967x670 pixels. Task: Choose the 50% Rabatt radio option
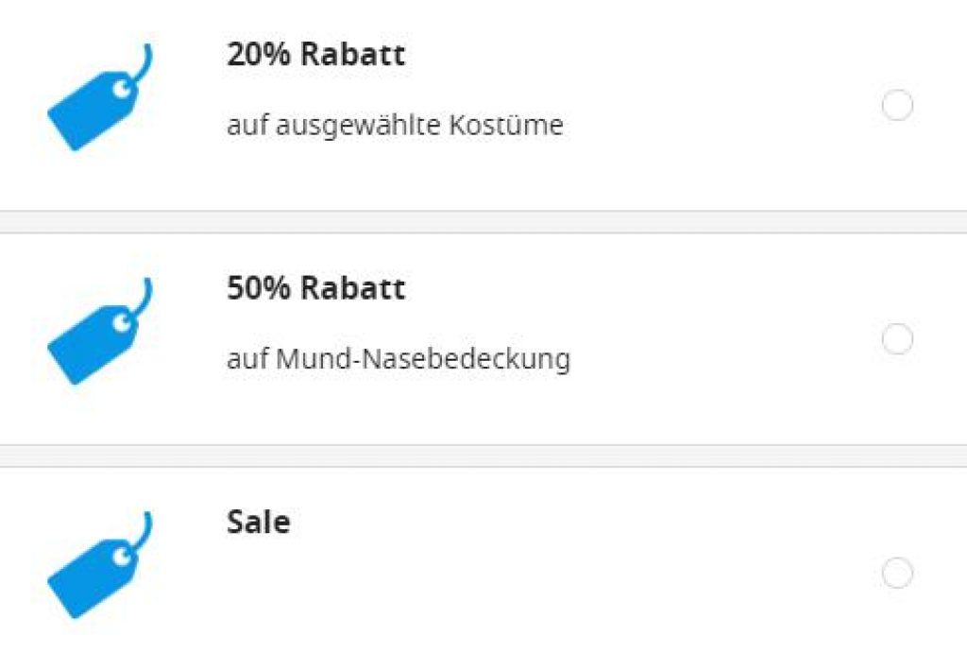897,338
